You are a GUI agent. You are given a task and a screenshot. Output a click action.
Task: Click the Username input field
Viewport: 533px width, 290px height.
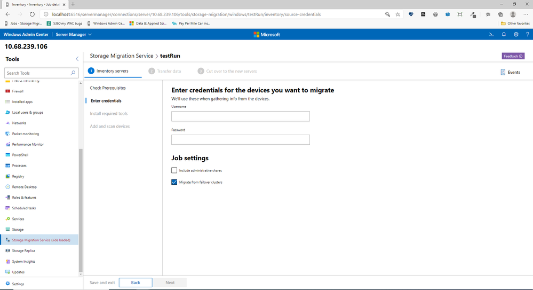[240, 116]
